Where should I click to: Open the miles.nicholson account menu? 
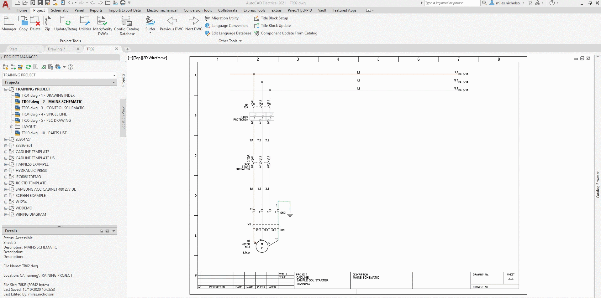pos(507,3)
